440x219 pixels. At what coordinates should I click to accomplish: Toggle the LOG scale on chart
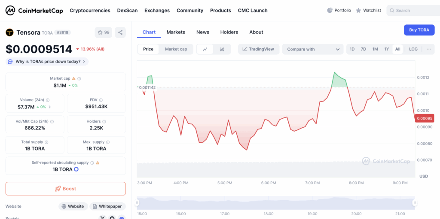[x=413, y=49]
